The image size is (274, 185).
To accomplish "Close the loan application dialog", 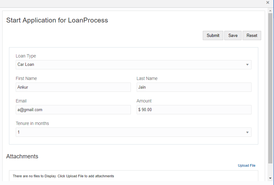I will pyautogui.click(x=268, y=3).
